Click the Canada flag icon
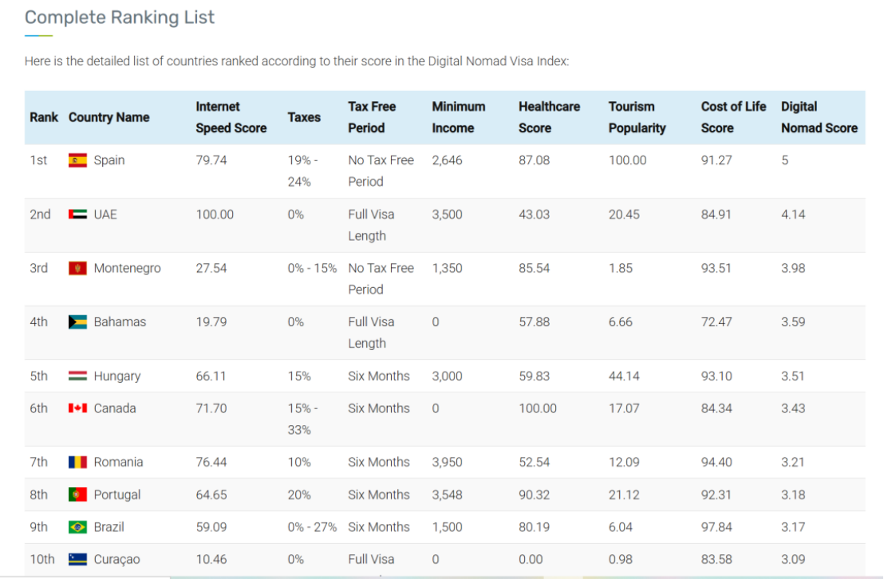This screenshot has width=884, height=579. [x=78, y=408]
